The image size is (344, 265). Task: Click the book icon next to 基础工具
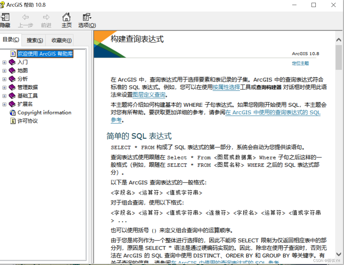(12, 96)
